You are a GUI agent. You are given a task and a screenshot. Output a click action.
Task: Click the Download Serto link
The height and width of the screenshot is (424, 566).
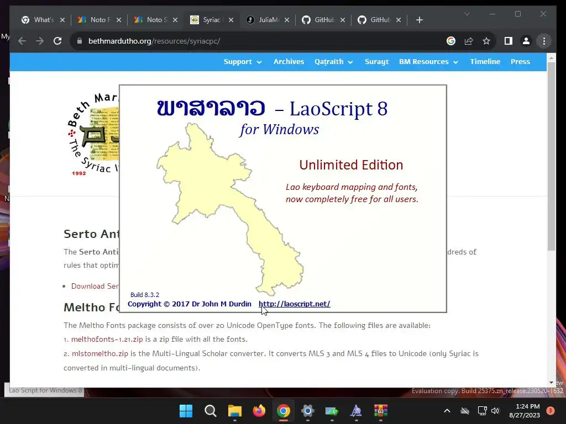pos(95,287)
